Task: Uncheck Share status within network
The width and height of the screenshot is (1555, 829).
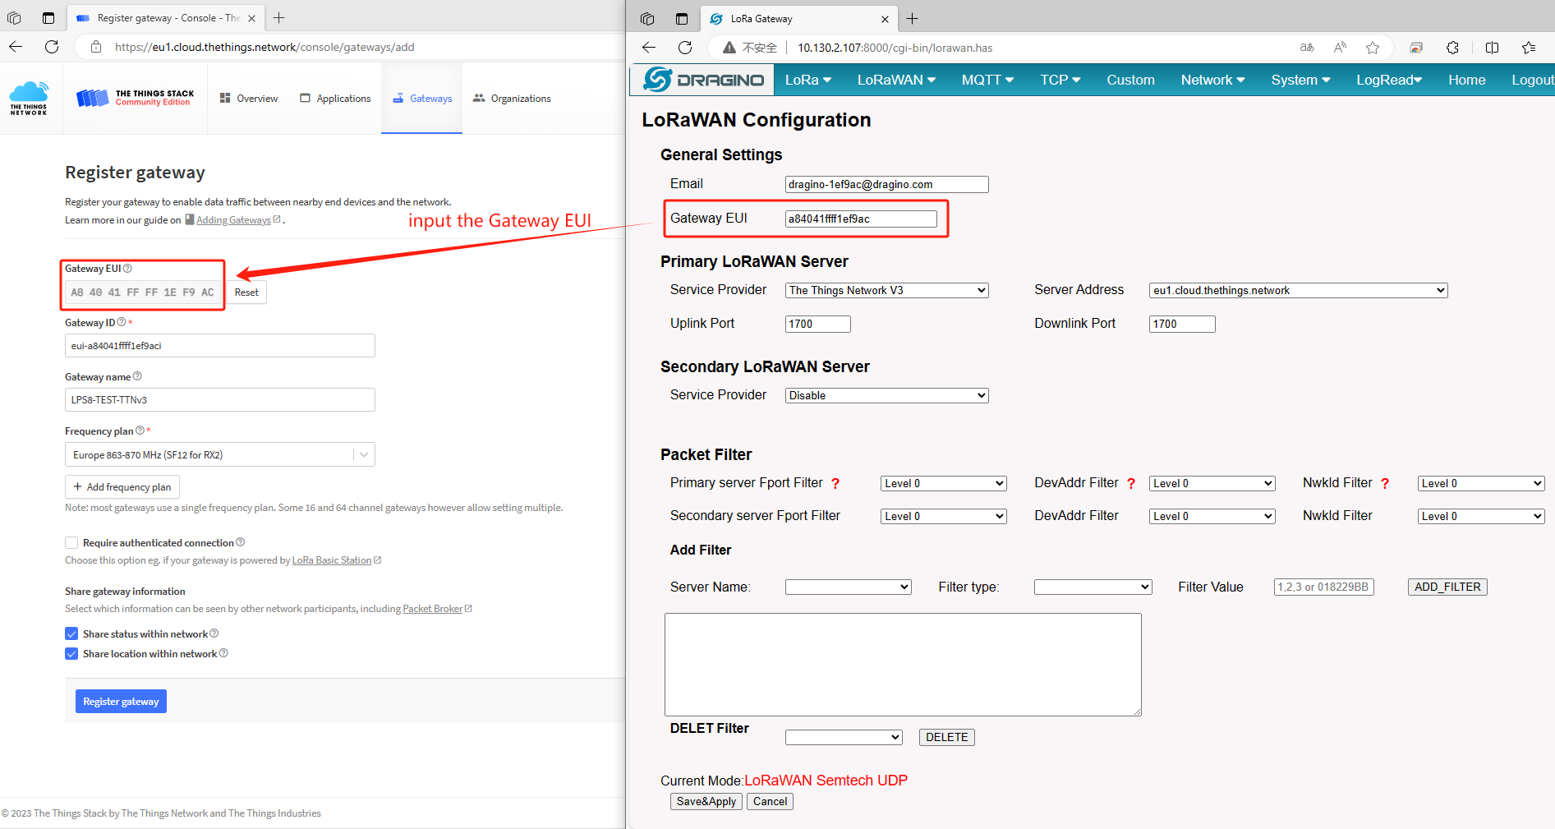Action: pos(71,634)
